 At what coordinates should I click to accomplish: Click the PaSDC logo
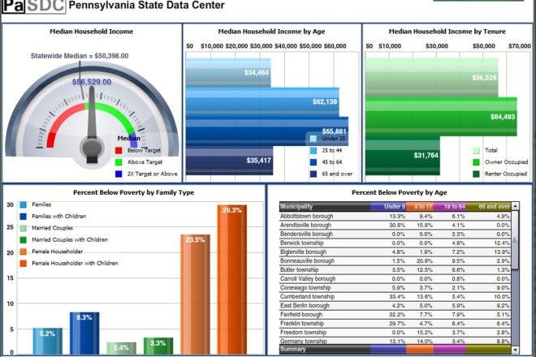point(33,6)
